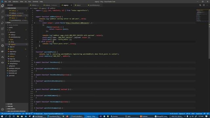Open yarn.lock in explorer tree
Viewport: 210px width, 118px height.
tap(11, 76)
